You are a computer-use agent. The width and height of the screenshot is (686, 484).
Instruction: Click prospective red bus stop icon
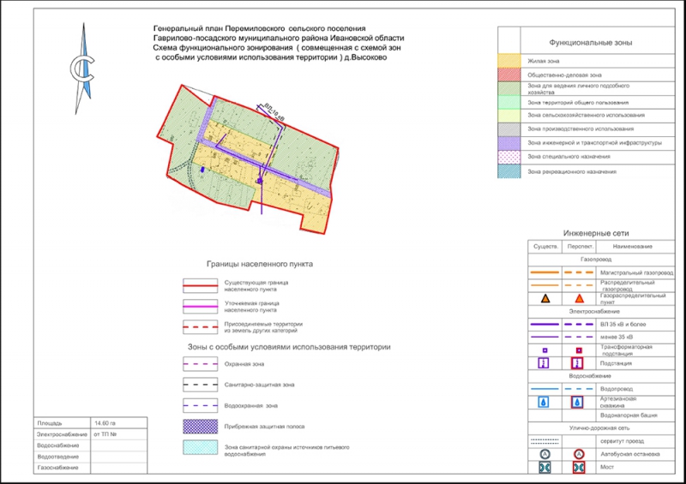tap(579, 454)
